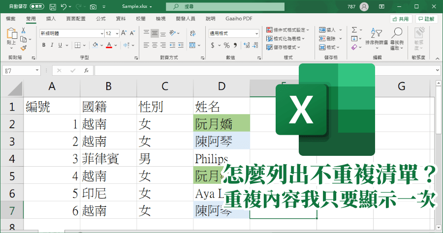Image resolution: width=443 pixels, height=233 pixels.
Task: Toggle Underline formatting
Action: tap(60, 45)
